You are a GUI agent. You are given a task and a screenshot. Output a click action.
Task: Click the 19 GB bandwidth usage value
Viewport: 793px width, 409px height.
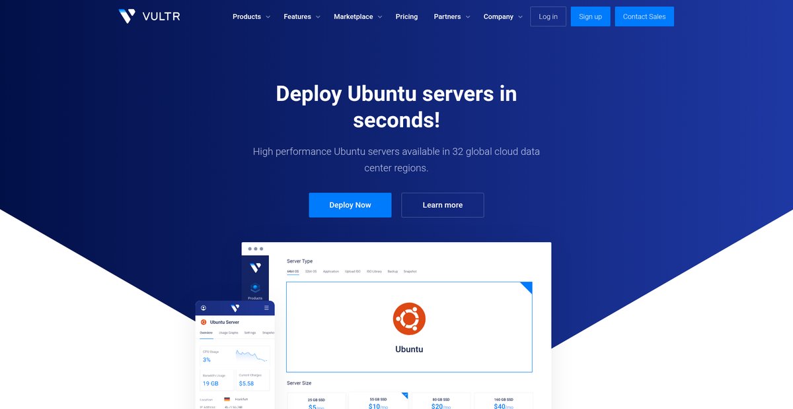tap(210, 383)
